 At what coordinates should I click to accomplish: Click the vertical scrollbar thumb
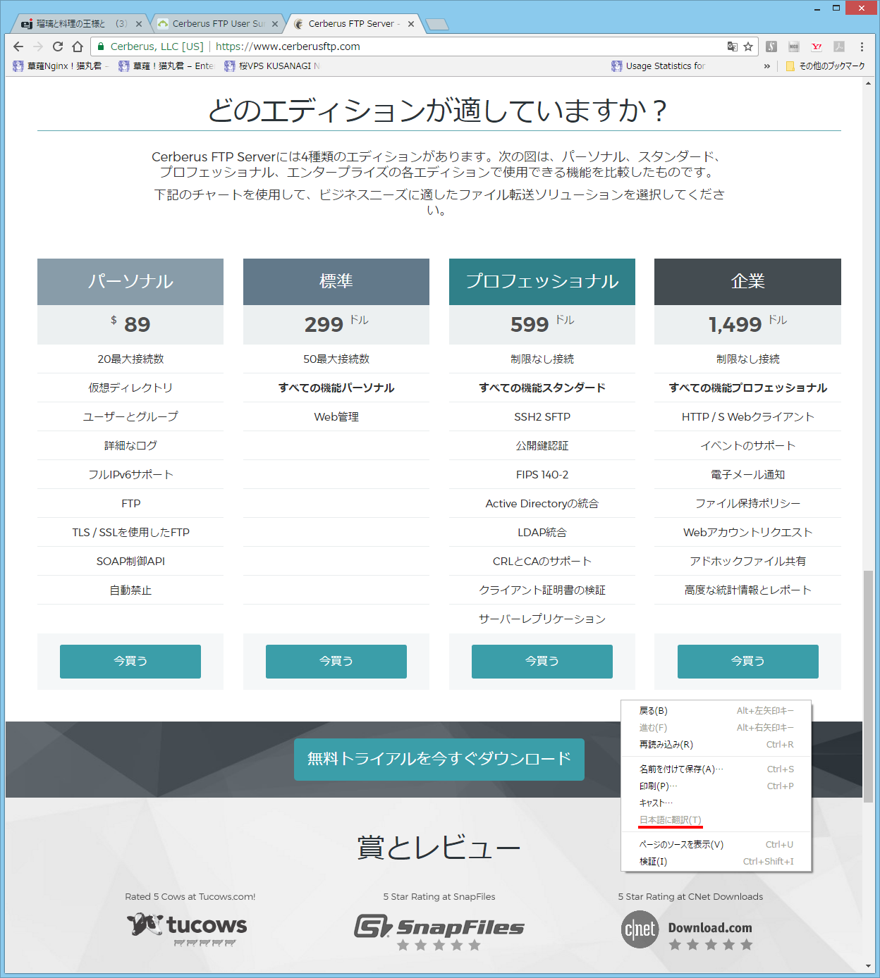click(x=868, y=683)
